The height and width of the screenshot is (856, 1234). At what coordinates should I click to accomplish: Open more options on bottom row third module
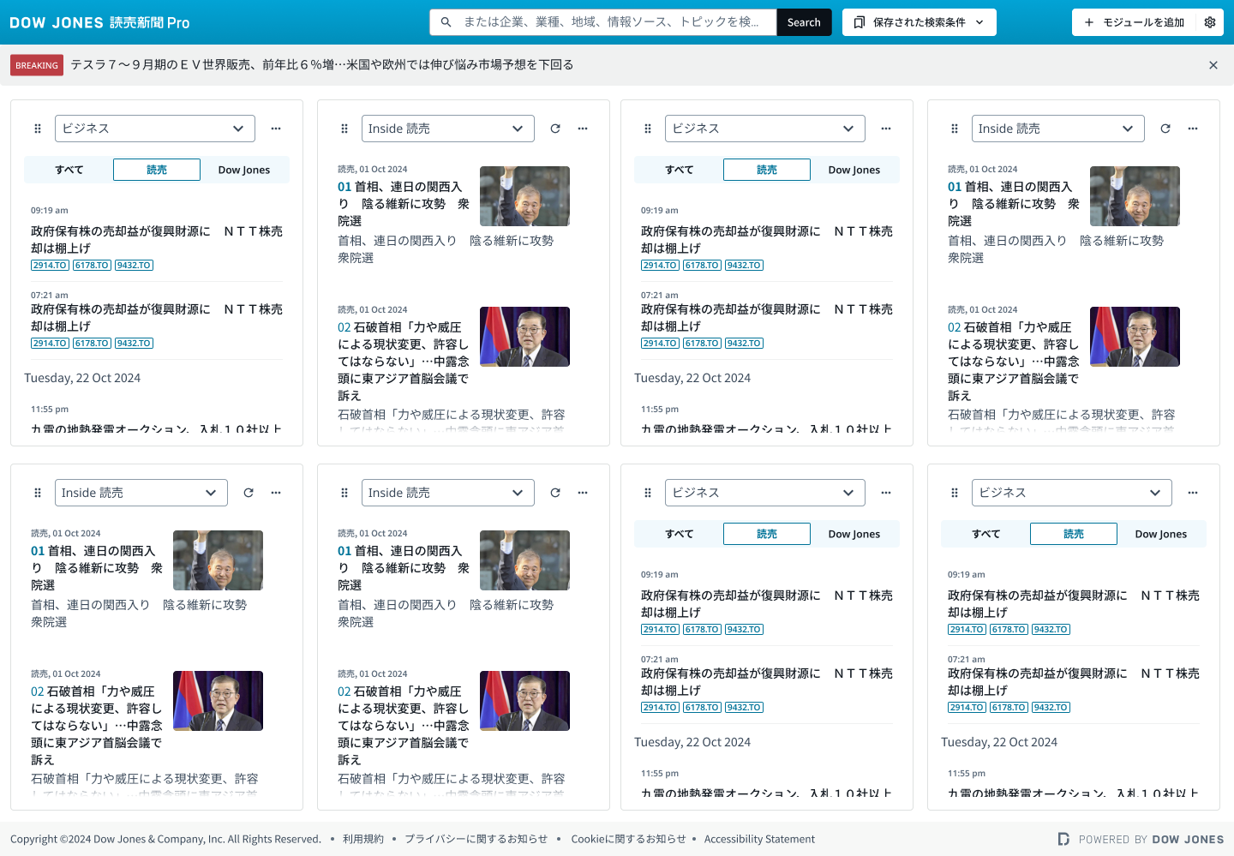[x=886, y=493]
